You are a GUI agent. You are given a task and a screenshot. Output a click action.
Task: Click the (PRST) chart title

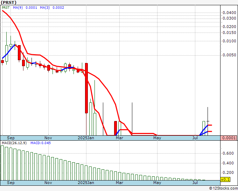pos(8,2)
